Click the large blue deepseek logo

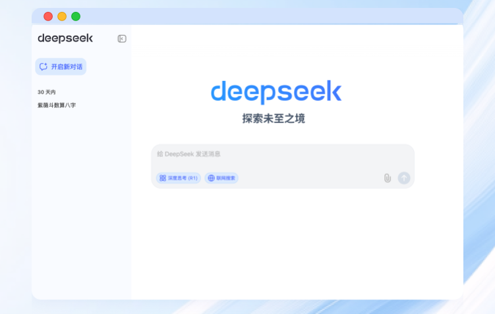tap(276, 92)
